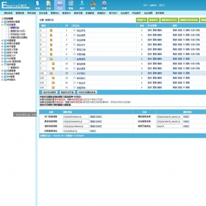Open the Template icon in the top bar
The image size is (206, 206).
click(x=71, y=5)
